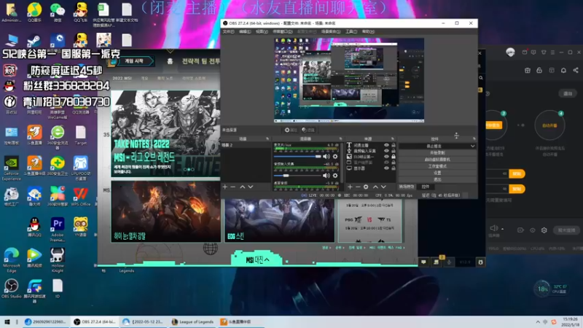The image size is (583, 328).
Task: Move scene up in OBS scenes list
Action: 243,187
